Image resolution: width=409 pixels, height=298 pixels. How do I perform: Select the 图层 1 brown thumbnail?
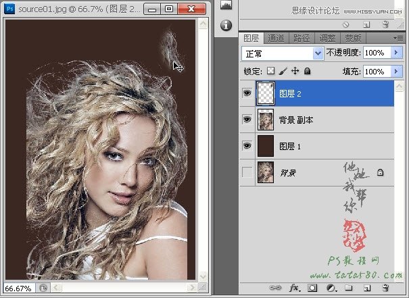coord(266,146)
